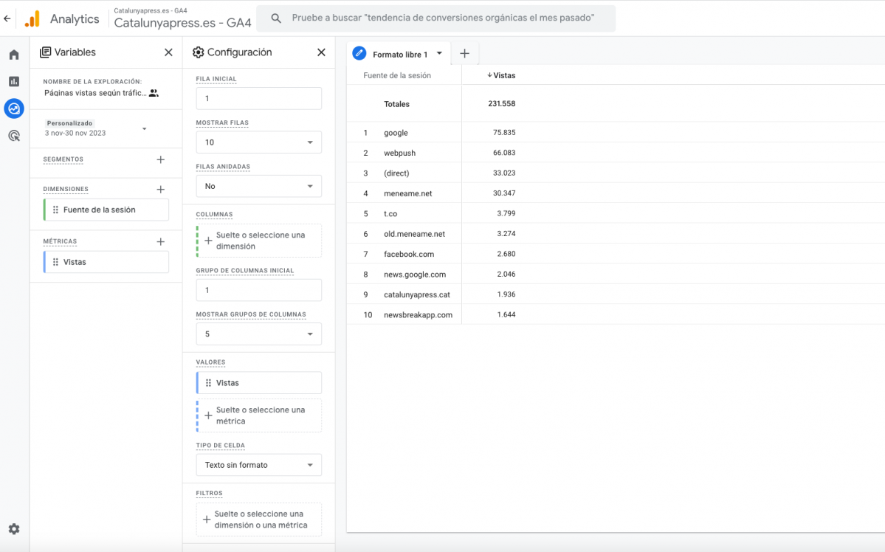Click the Configuración gear icon
885x552 pixels.
198,52
